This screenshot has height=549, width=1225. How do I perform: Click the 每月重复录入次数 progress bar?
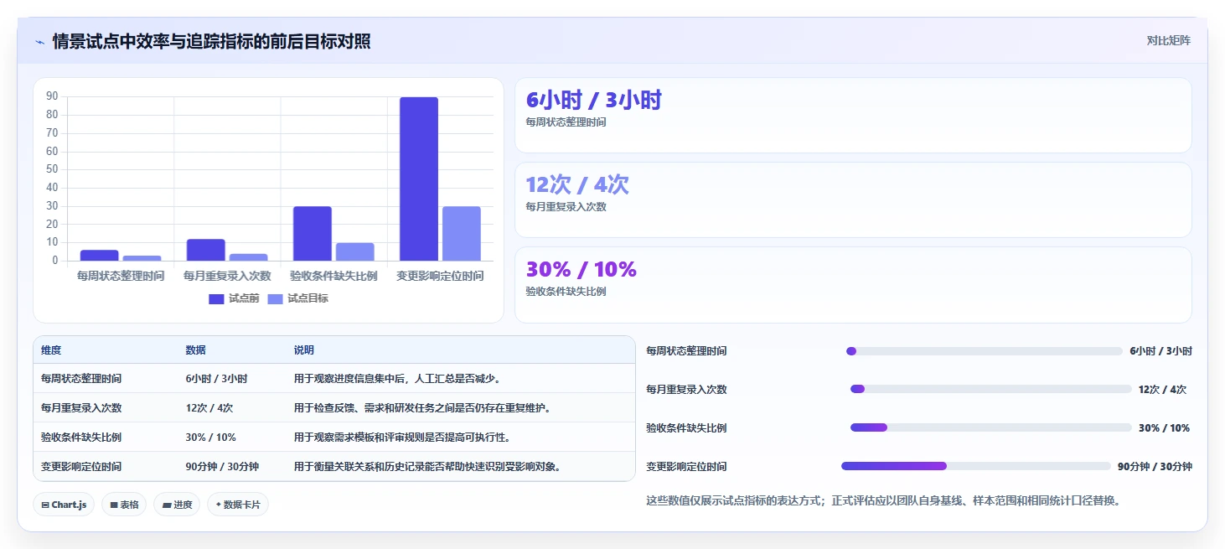991,389
